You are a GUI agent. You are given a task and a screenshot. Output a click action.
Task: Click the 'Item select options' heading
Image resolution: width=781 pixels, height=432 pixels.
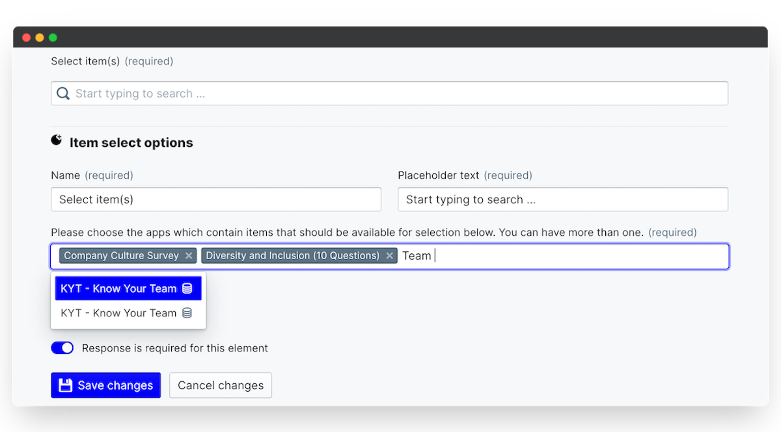(x=131, y=143)
